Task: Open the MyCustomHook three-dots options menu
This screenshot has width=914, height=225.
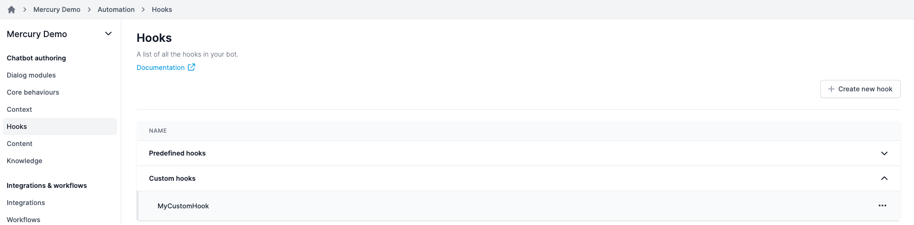Action: click(x=882, y=205)
